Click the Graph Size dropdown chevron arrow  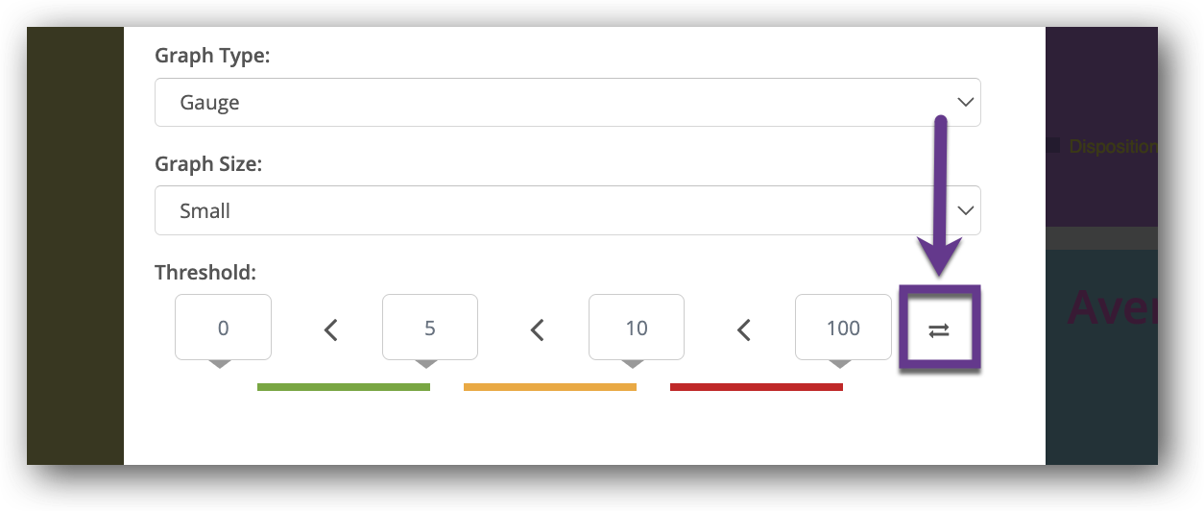(x=965, y=210)
